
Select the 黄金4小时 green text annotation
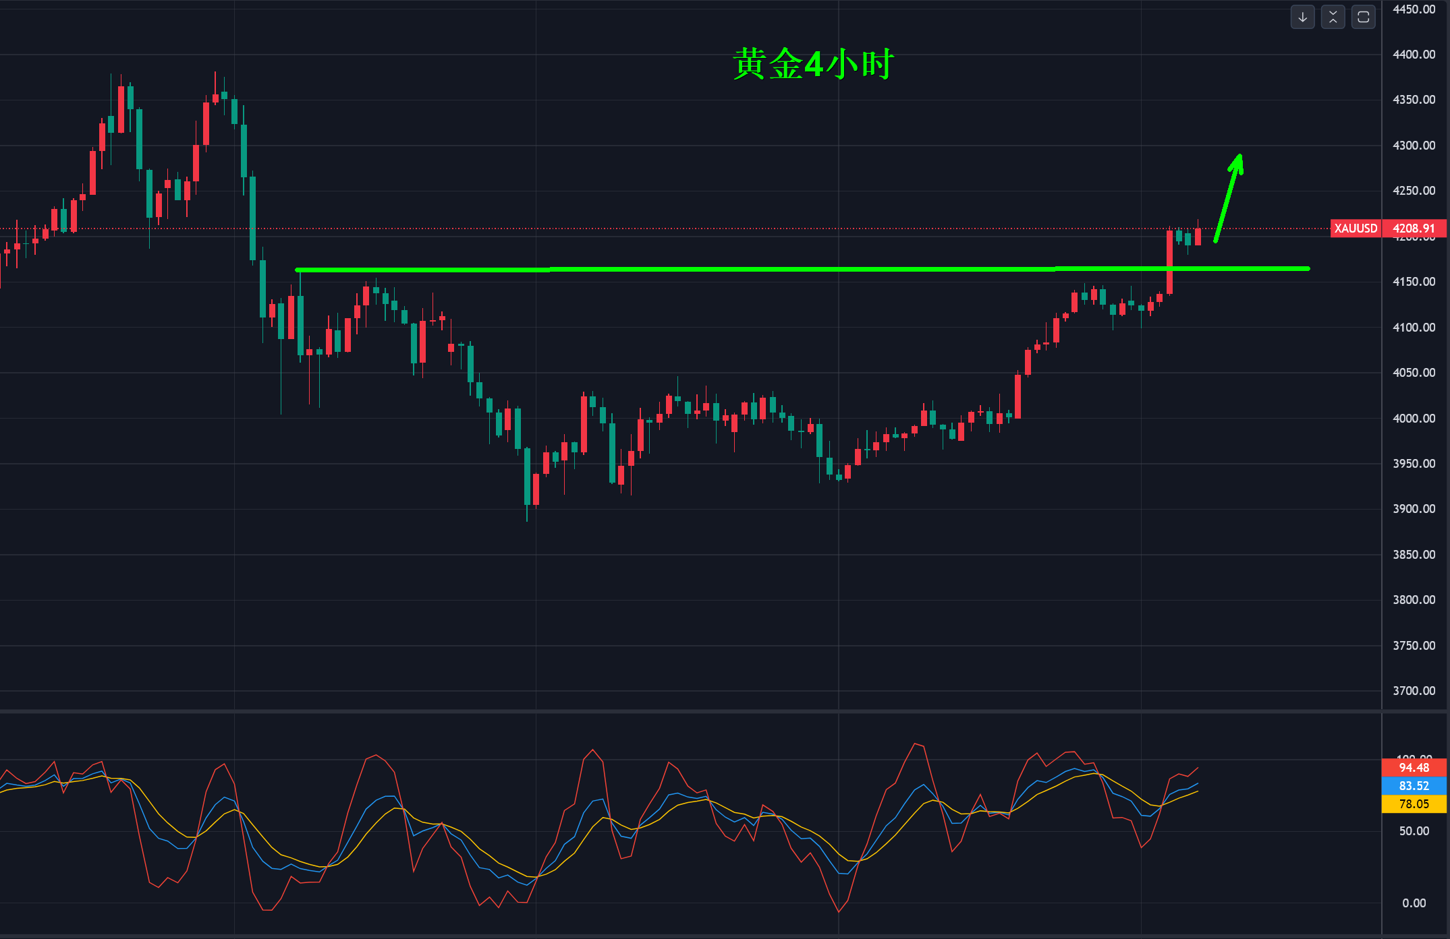tap(813, 65)
